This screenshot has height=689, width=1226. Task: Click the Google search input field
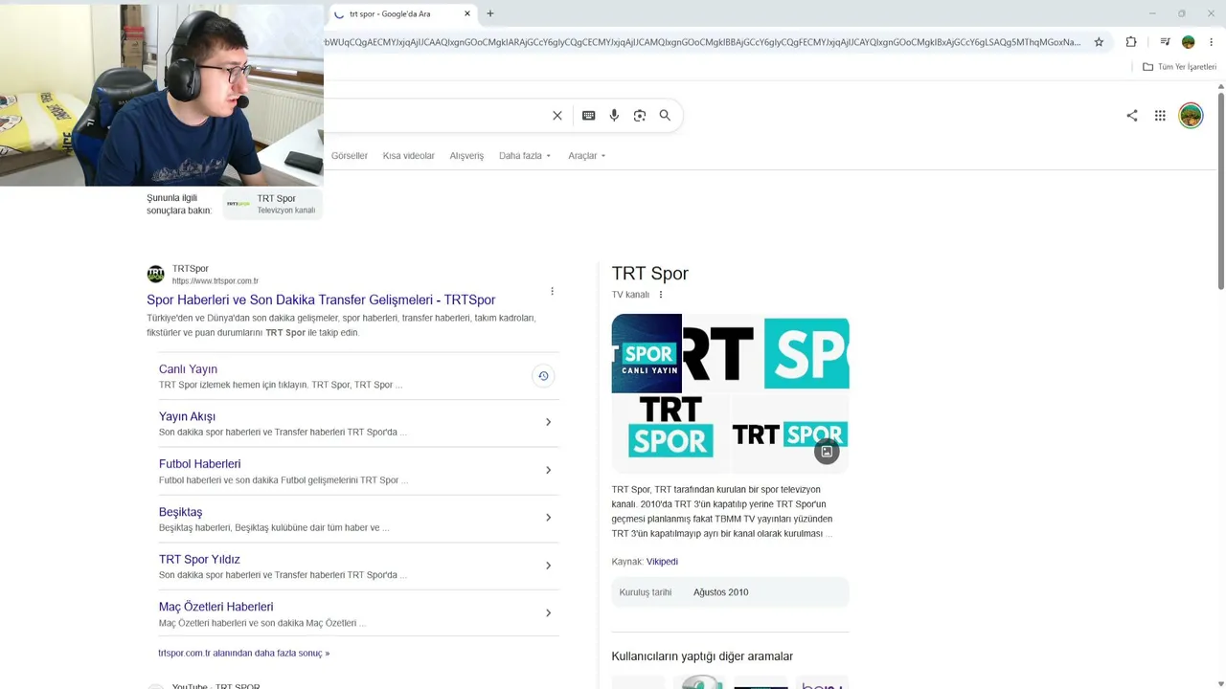tap(436, 116)
